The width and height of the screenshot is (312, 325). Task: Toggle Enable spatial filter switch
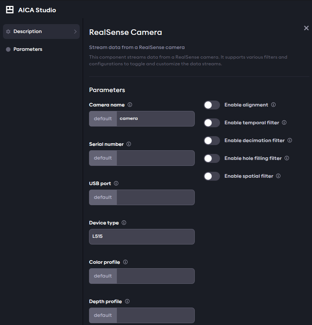[x=212, y=176]
